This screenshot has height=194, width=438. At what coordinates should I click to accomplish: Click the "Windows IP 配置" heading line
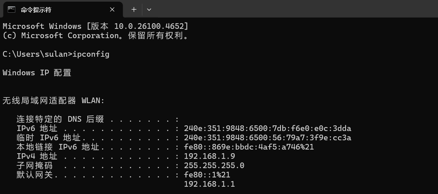point(37,73)
